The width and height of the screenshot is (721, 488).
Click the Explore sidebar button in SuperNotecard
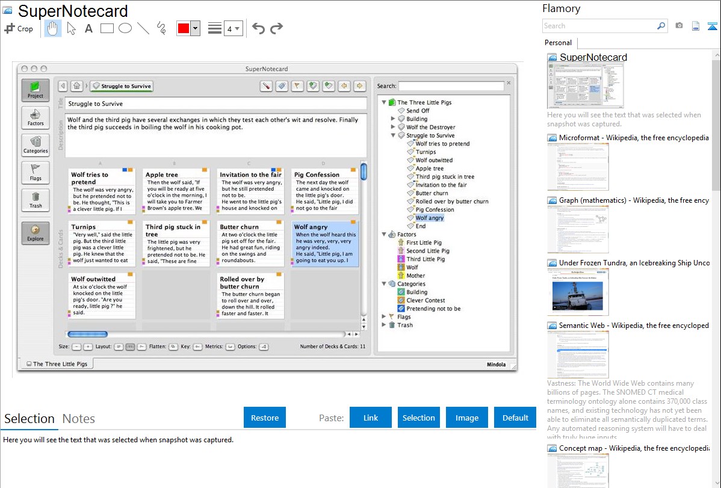[x=36, y=233]
